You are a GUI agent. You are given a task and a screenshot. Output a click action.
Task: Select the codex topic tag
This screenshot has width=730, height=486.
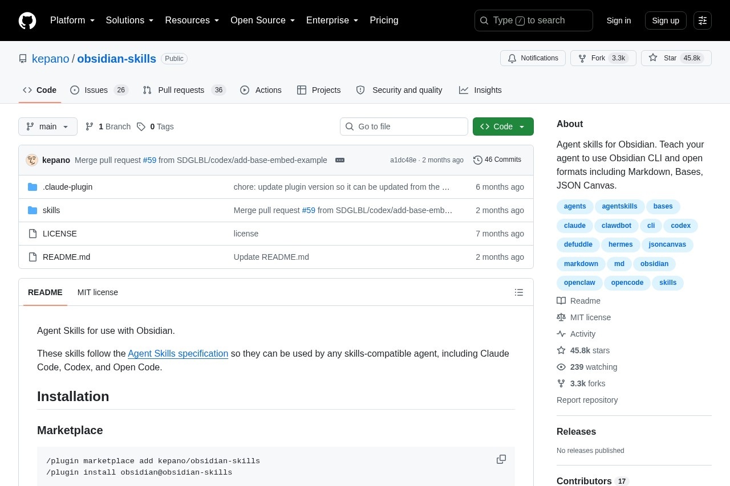click(x=681, y=226)
